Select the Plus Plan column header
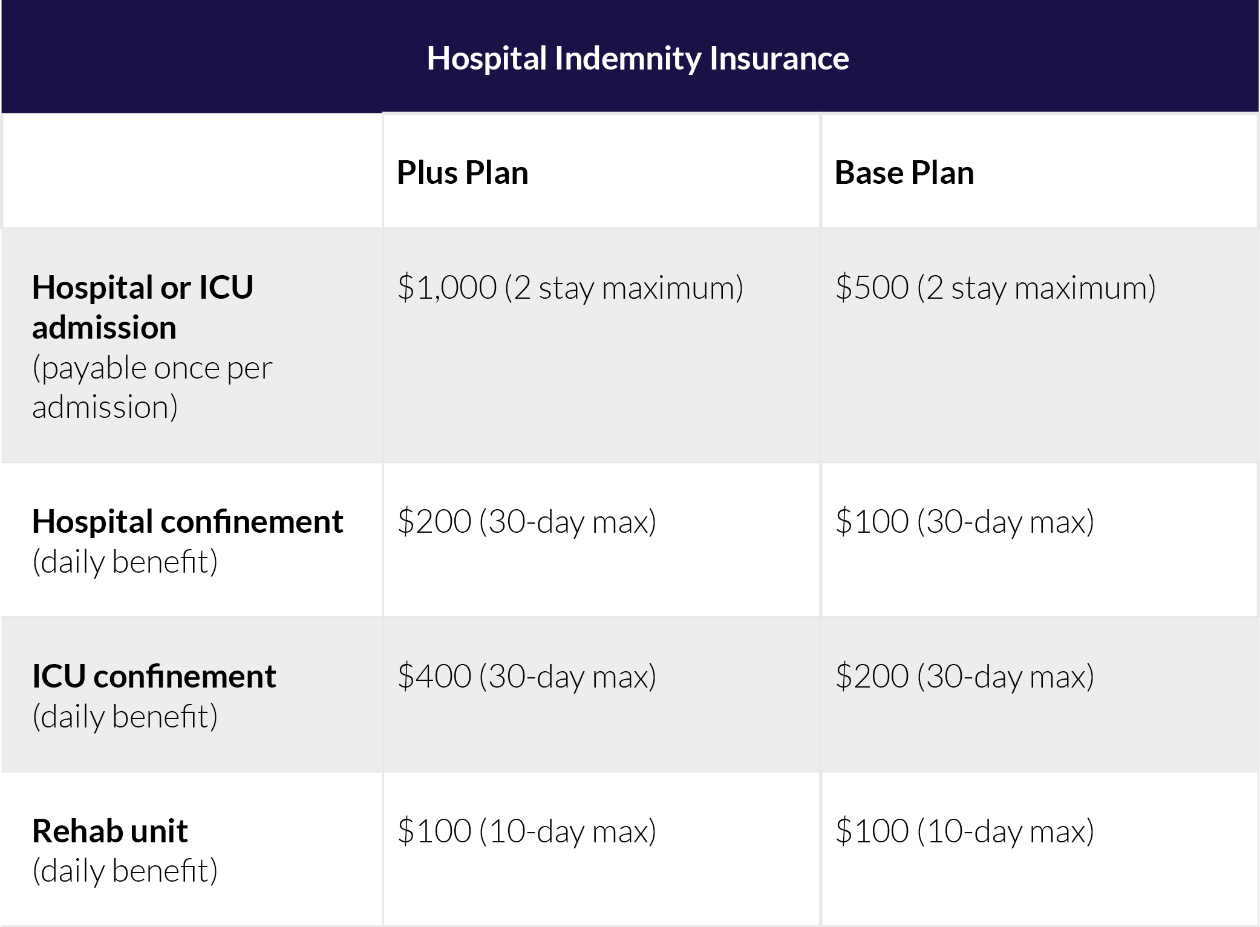The height and width of the screenshot is (927, 1260). point(463,172)
